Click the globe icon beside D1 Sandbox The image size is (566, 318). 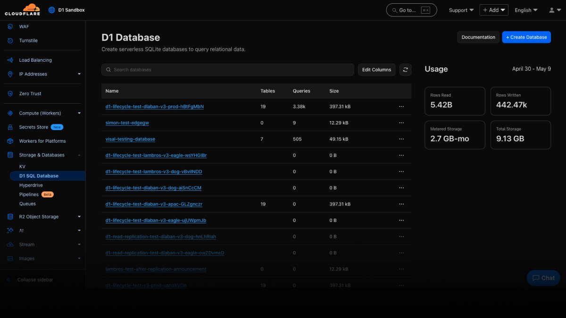click(x=52, y=10)
